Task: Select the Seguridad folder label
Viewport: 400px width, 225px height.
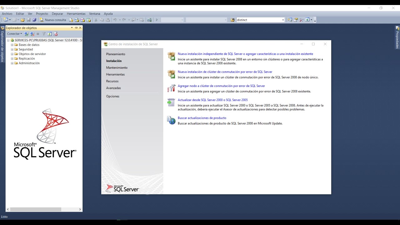Action: click(x=26, y=49)
